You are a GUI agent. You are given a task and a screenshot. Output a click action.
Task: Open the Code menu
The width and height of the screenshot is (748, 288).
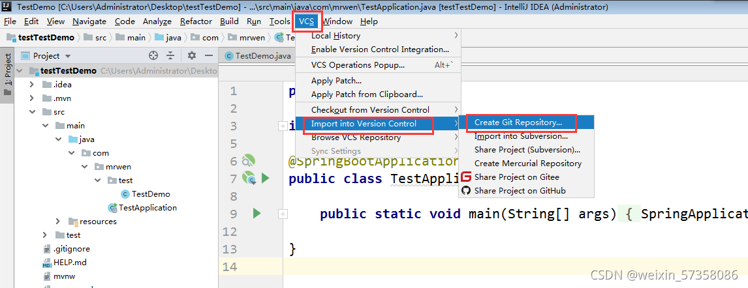pyautogui.click(x=125, y=22)
